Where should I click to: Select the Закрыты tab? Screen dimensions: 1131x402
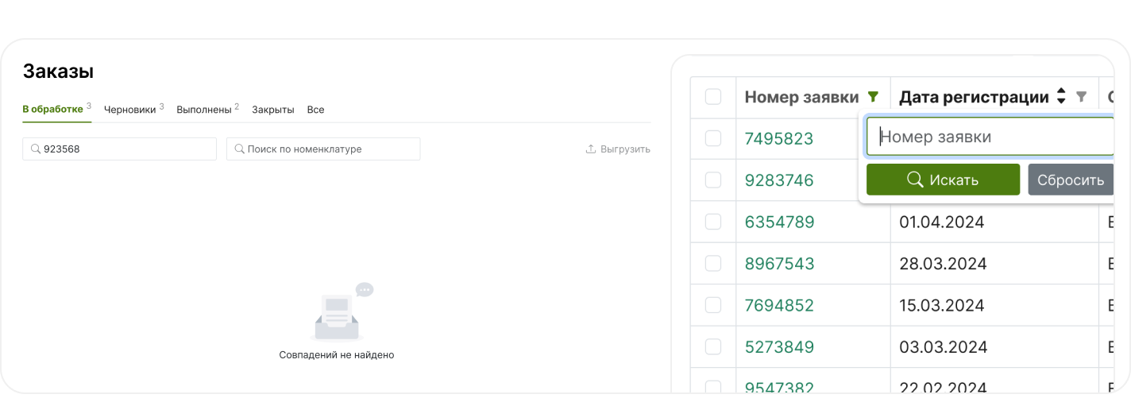[x=273, y=110]
